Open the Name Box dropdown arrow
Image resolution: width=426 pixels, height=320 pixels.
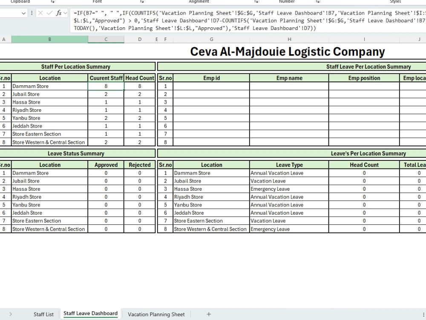pyautogui.click(x=23, y=13)
